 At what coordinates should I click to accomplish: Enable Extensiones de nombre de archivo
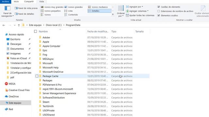tap(159, 11)
